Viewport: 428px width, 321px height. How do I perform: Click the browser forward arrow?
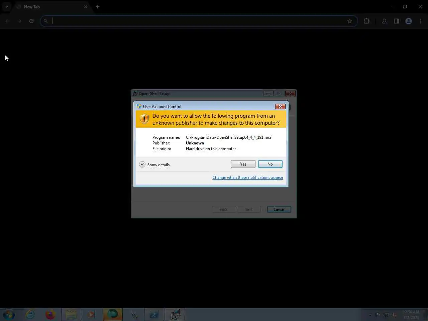click(x=19, y=21)
